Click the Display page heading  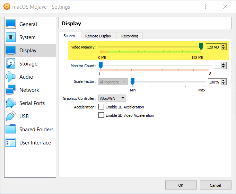[x=71, y=24]
